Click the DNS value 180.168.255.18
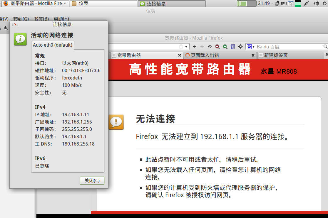 (78, 144)
